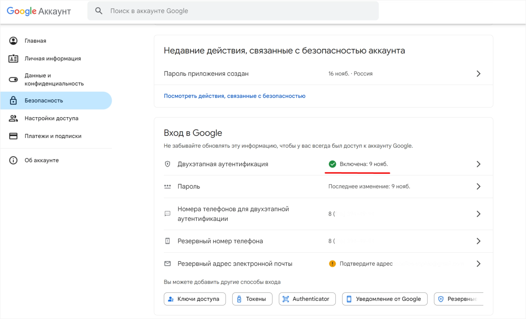Click the Личная информация ID card icon
Image resolution: width=526 pixels, height=319 pixels.
(x=13, y=58)
